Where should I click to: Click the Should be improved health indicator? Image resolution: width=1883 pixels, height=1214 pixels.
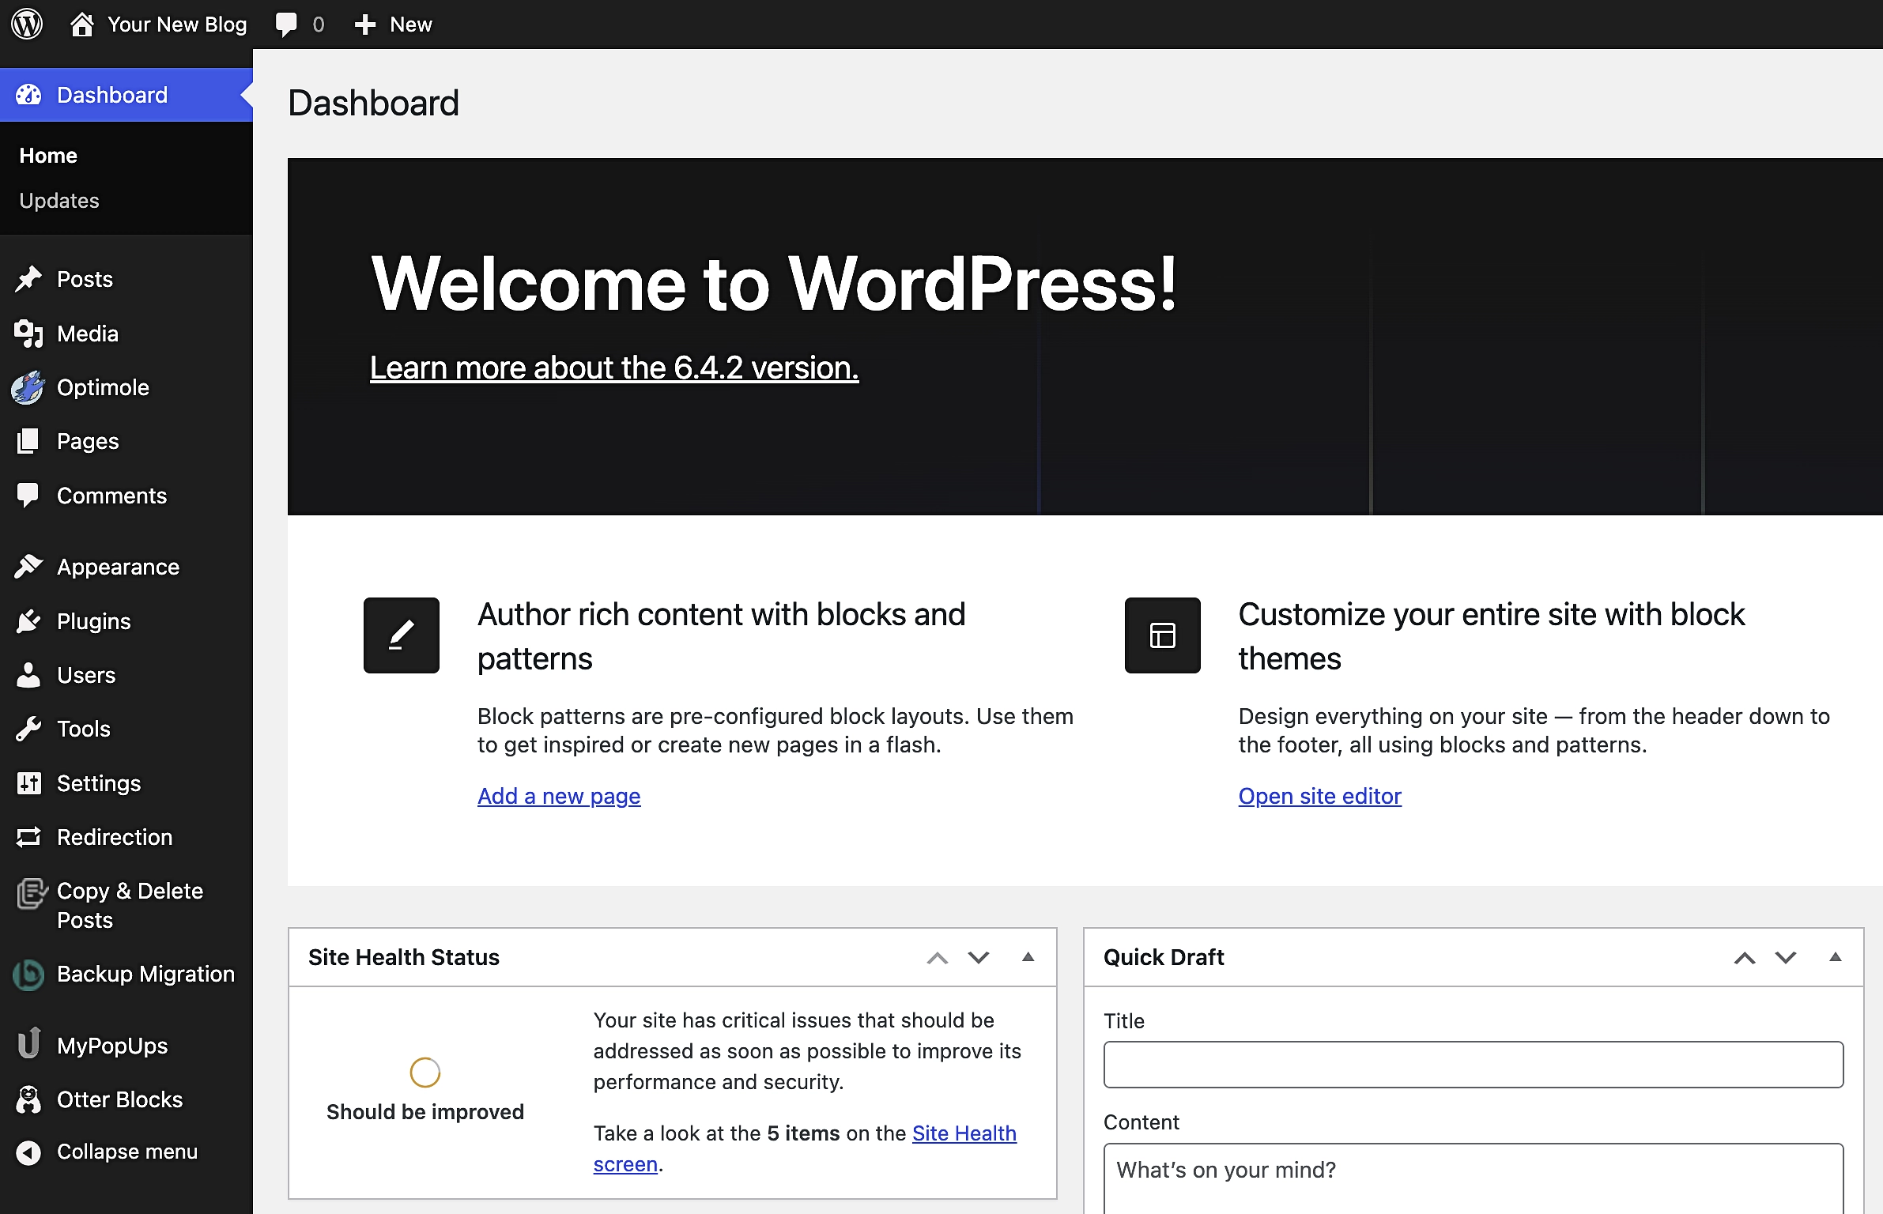425,1072
